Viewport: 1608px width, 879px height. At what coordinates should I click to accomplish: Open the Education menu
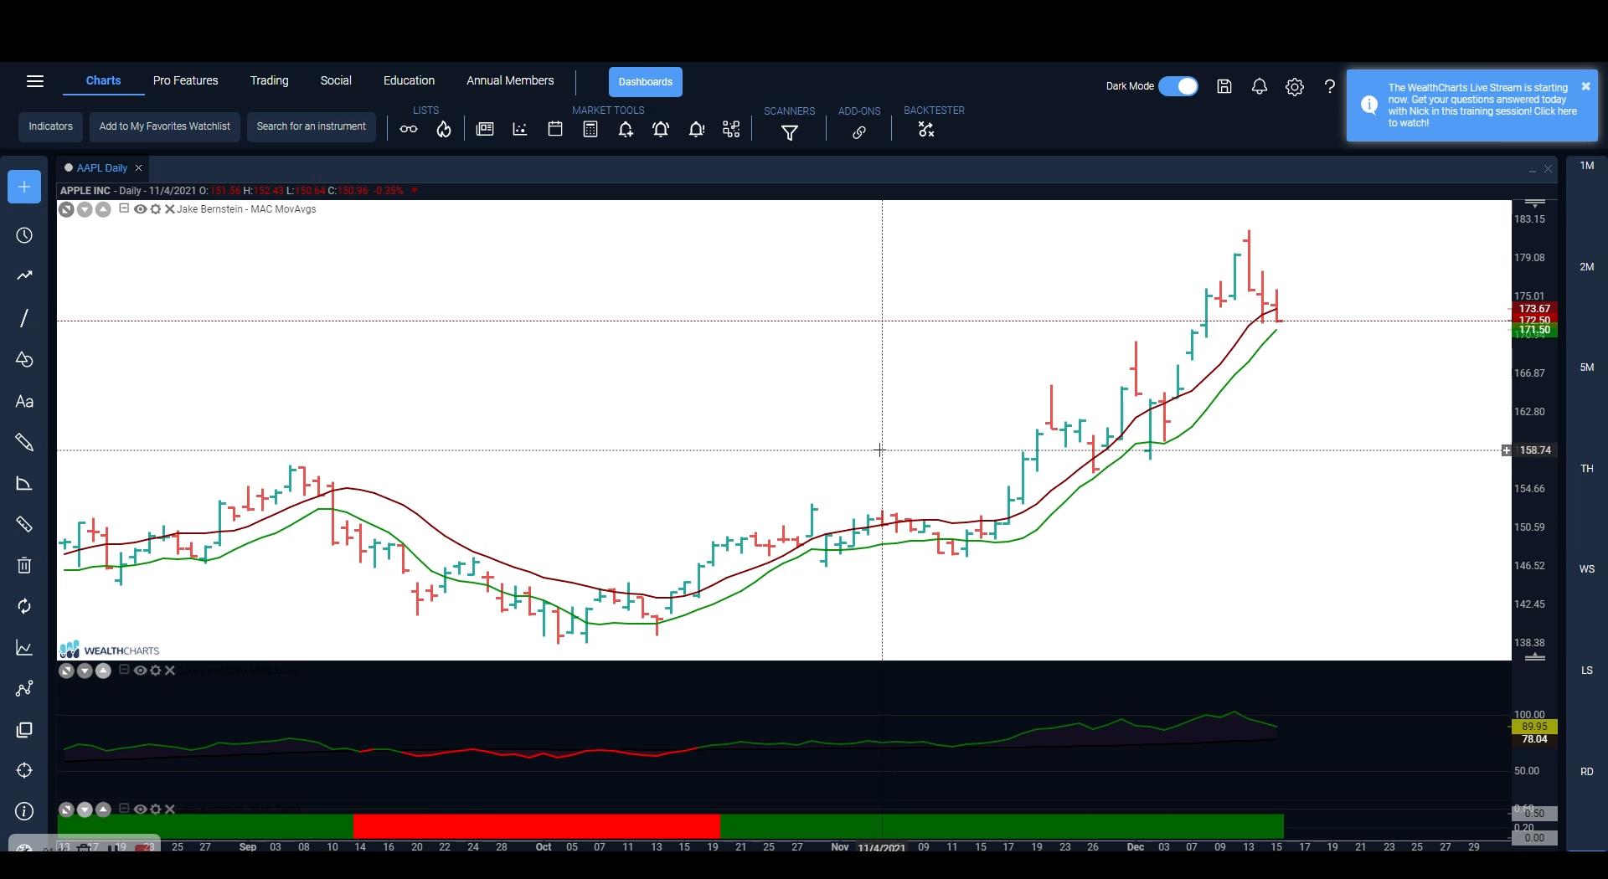(x=409, y=80)
